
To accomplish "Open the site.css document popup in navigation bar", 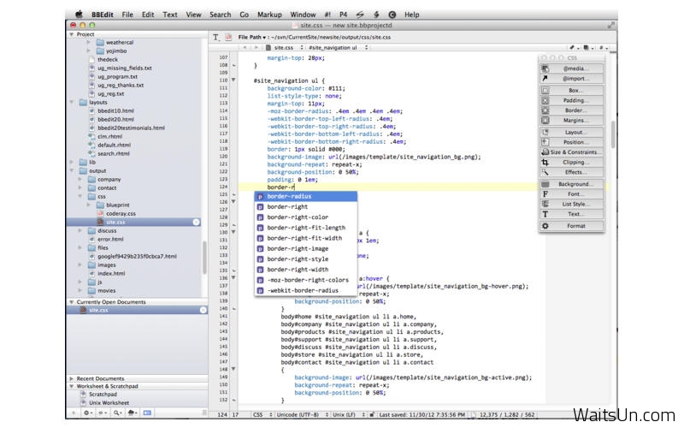I will click(285, 47).
